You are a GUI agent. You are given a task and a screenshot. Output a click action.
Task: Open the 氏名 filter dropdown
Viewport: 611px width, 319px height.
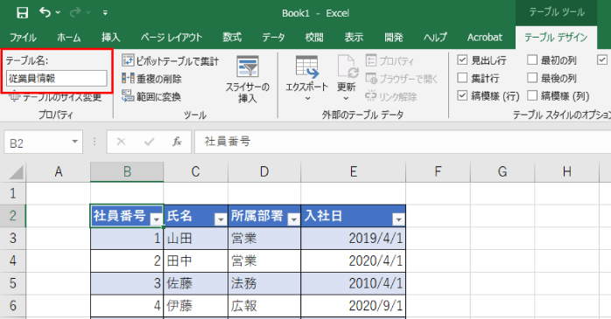pyautogui.click(x=221, y=219)
